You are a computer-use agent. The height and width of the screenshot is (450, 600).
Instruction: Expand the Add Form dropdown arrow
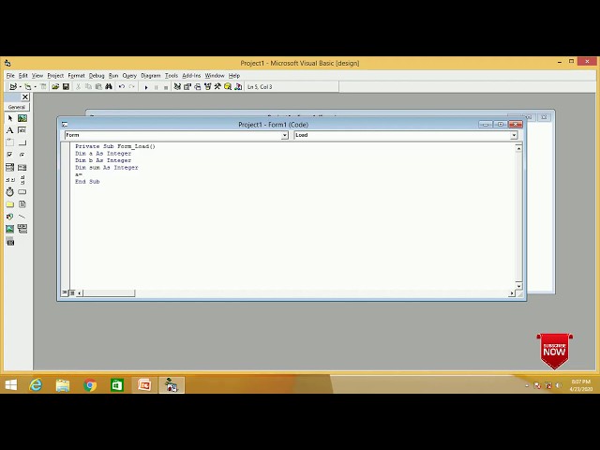[x=36, y=87]
